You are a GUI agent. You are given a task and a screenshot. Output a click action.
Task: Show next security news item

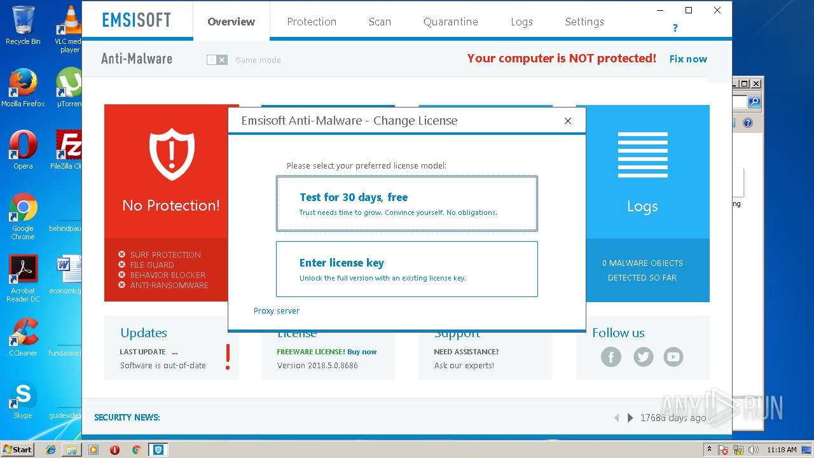(630, 418)
